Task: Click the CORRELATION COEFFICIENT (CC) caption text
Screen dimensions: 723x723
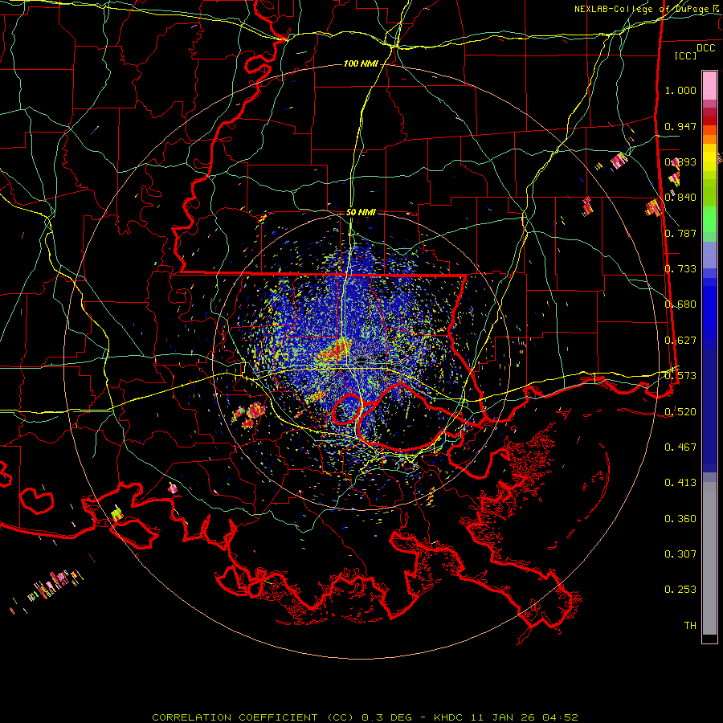Action: tap(253, 717)
